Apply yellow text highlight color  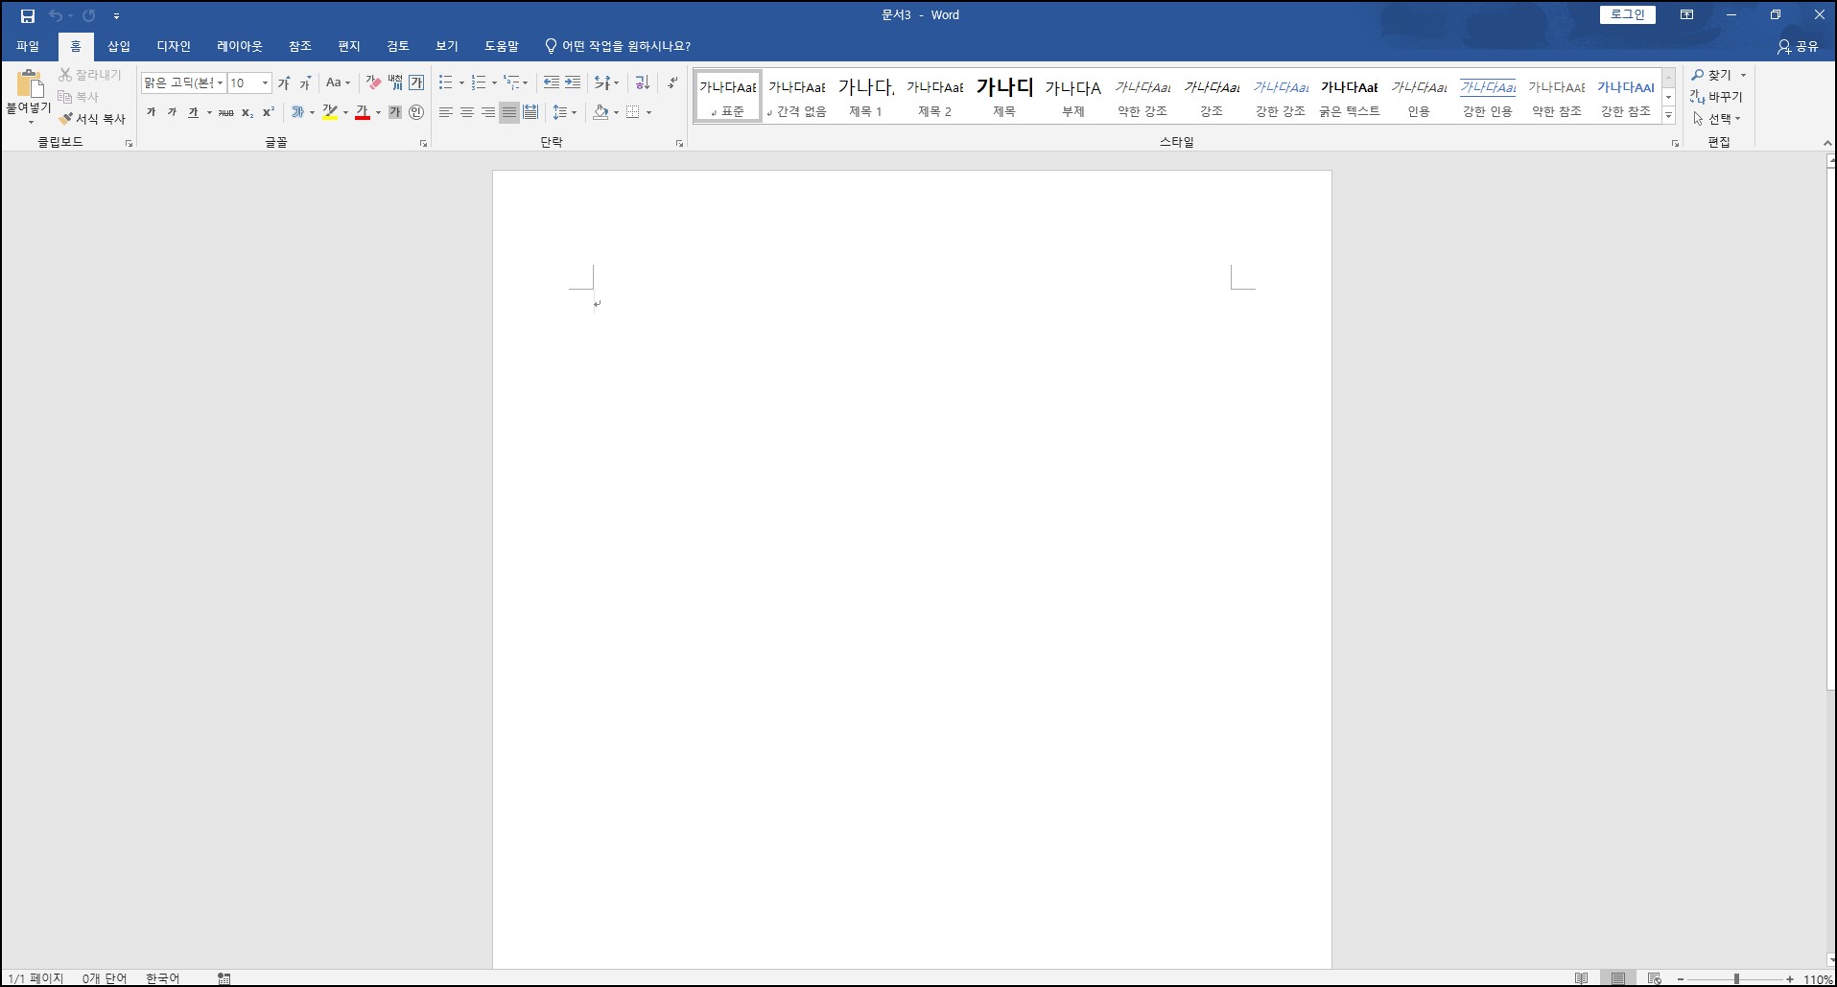click(330, 112)
